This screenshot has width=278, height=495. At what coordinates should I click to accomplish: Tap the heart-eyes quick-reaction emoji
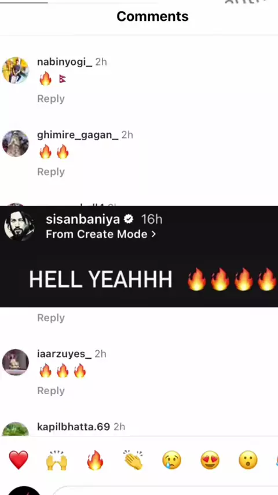click(210, 460)
